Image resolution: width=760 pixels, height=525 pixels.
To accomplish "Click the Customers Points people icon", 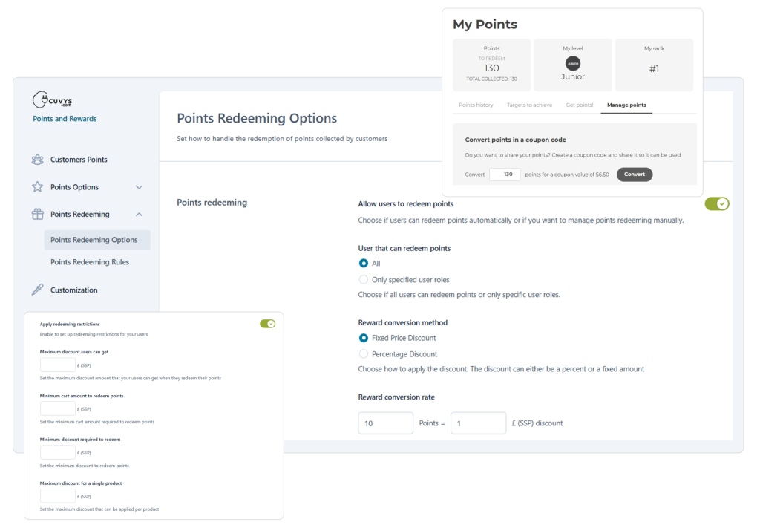I will (37, 160).
